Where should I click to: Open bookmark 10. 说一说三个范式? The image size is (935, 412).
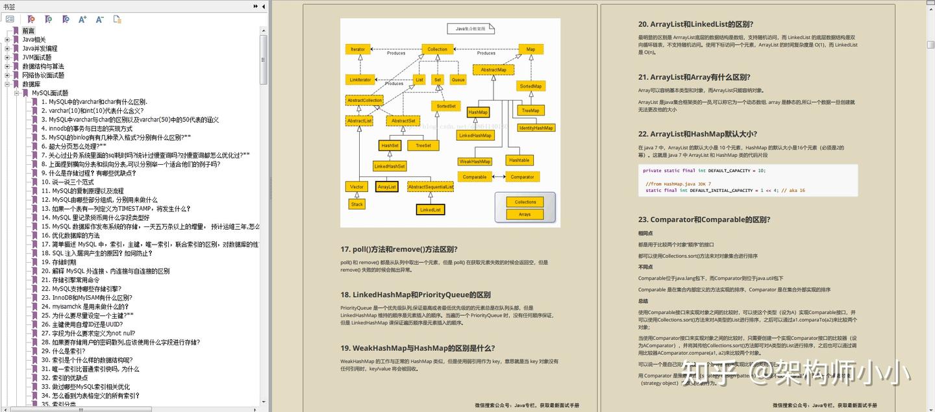coord(68,182)
